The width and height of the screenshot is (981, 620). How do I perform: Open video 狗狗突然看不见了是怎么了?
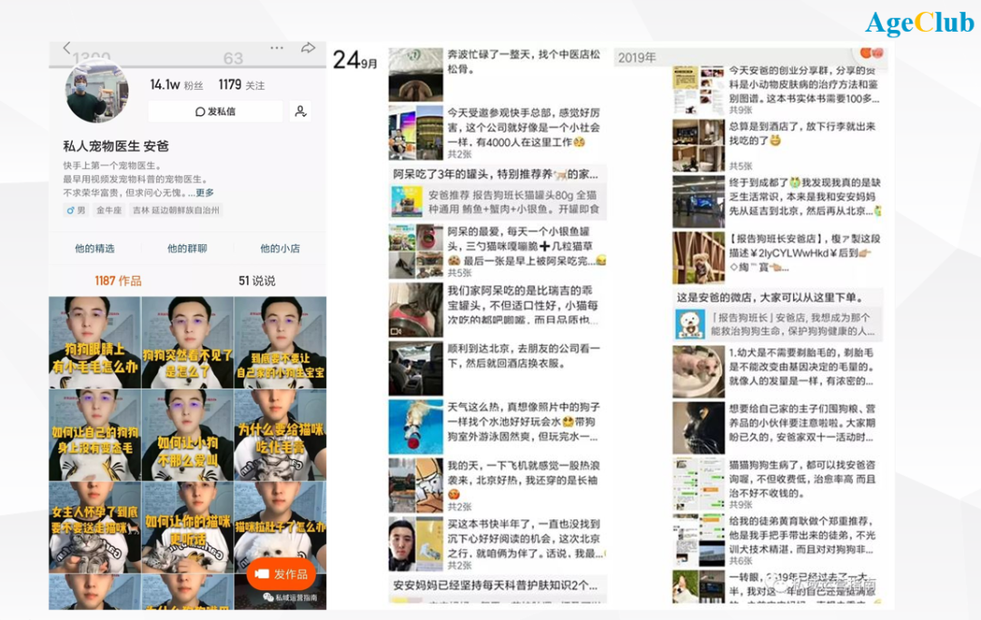(187, 342)
